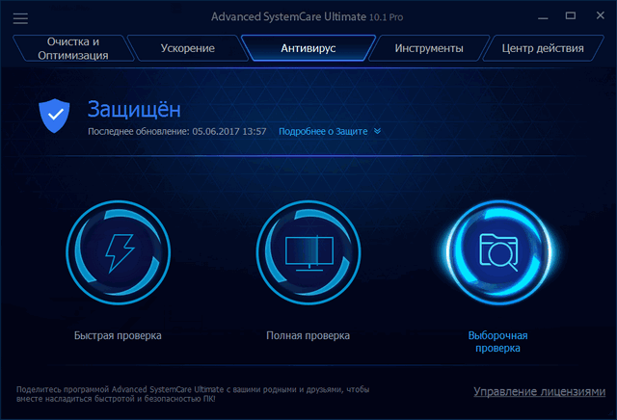Click the share-program message at the bottom

[x=193, y=394]
